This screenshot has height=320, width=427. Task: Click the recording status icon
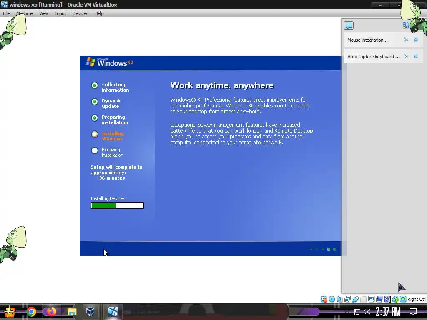[379, 299]
